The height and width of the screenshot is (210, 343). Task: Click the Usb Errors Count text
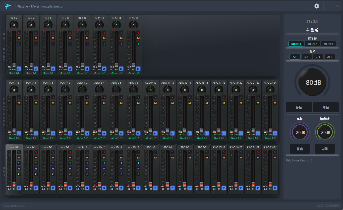point(299,160)
